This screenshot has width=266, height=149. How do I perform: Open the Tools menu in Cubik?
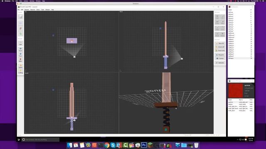point(42,10)
